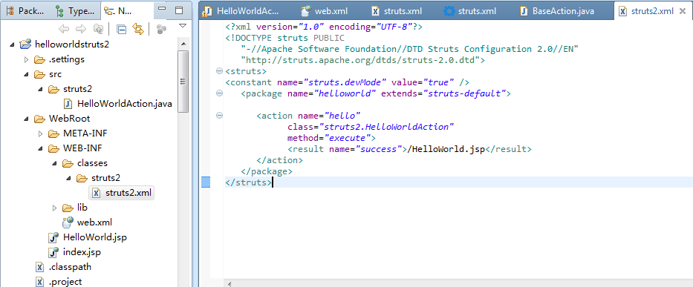
Task: Click the index.jsp file icon
Action: 53,253
